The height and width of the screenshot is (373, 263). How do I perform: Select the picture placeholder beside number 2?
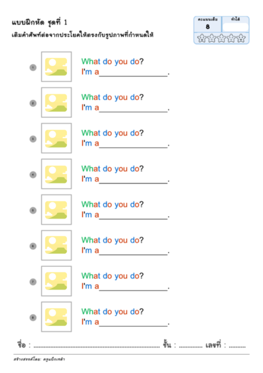[x=56, y=102]
